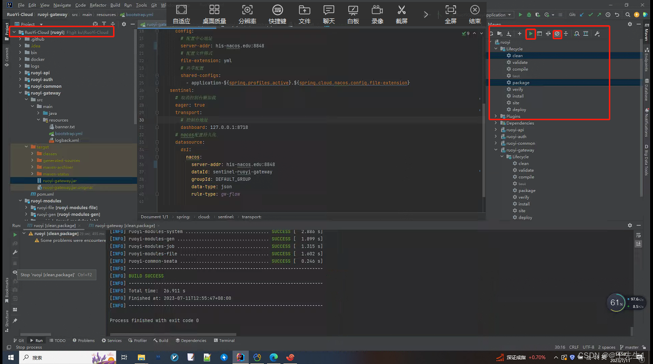
Task: Download sources icon in Maven toolbar
Action: pos(509,33)
